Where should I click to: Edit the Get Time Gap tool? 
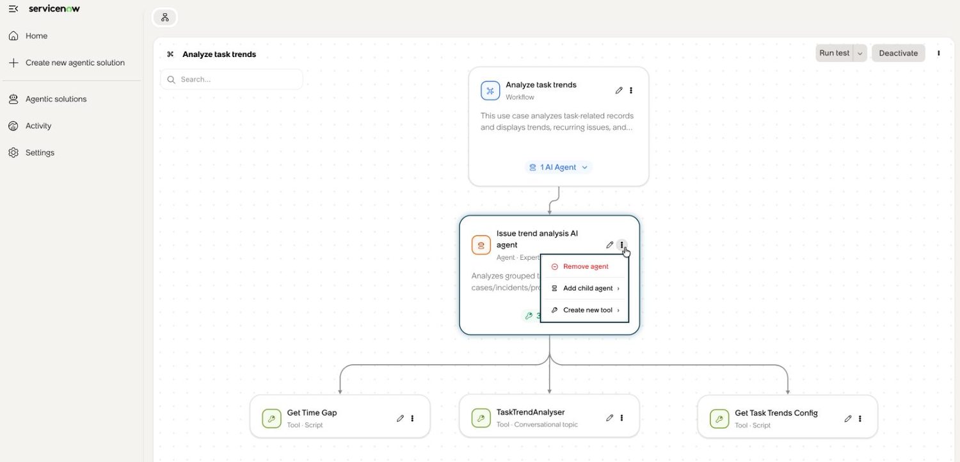point(400,418)
